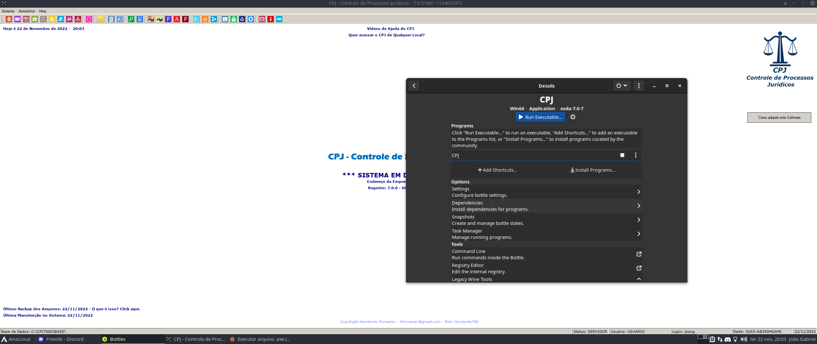The image size is (817, 344).
Task: Open the organization chart toolbar icon
Action: pyautogui.click(x=78, y=19)
